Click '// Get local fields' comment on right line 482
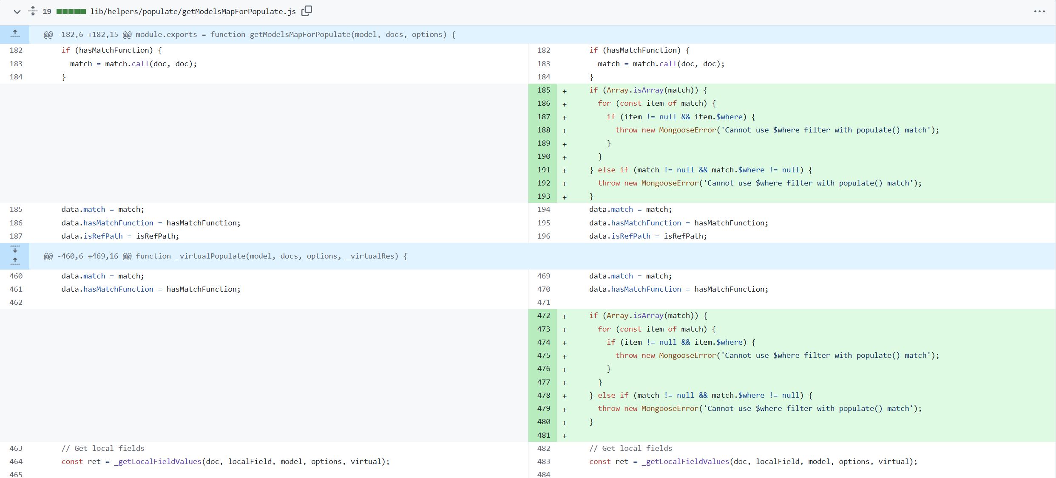 (630, 448)
